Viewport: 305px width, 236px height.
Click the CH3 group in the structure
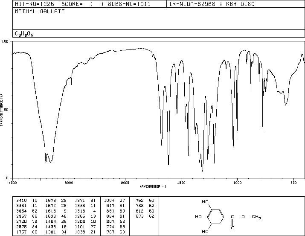[256, 217]
